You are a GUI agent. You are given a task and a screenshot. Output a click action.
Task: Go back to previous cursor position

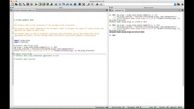click(x=97, y=4)
